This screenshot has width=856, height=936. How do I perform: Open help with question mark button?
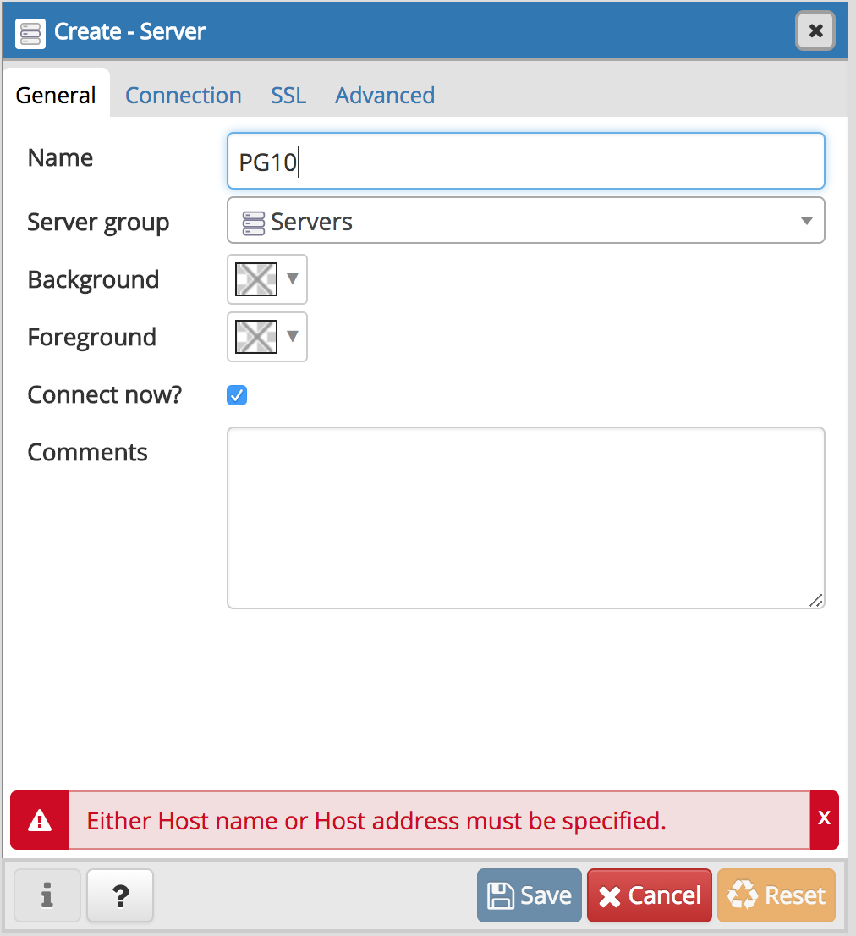120,895
